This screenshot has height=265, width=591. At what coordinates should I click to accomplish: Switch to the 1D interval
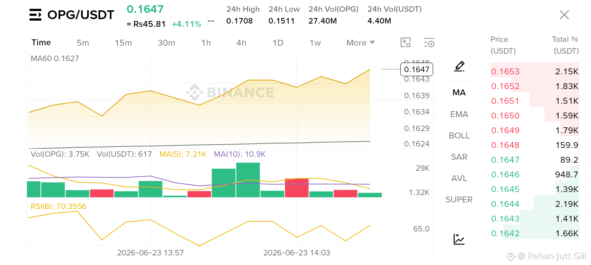[278, 43]
